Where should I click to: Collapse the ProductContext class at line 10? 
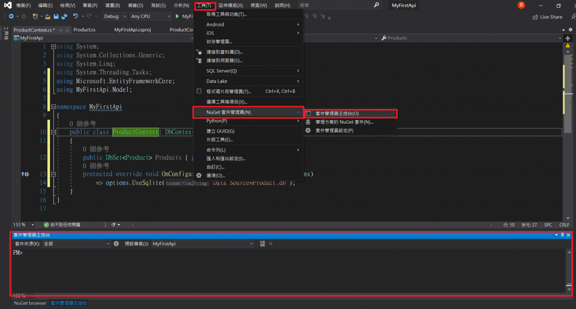(x=53, y=132)
